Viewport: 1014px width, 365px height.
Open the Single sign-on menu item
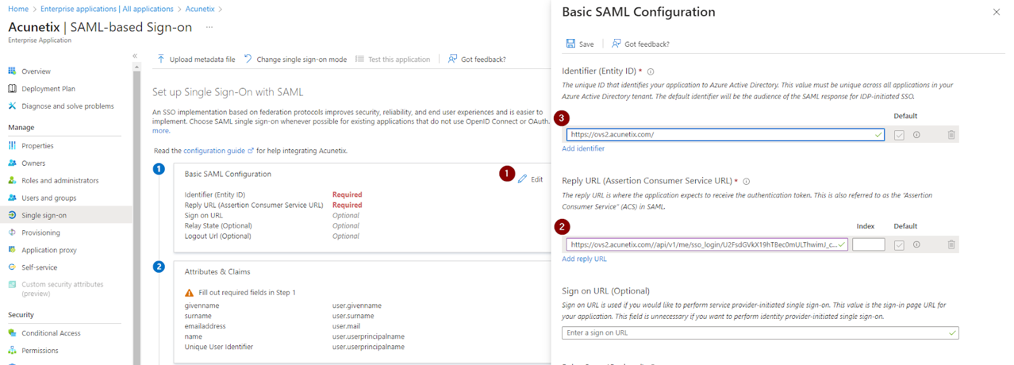[67, 215]
